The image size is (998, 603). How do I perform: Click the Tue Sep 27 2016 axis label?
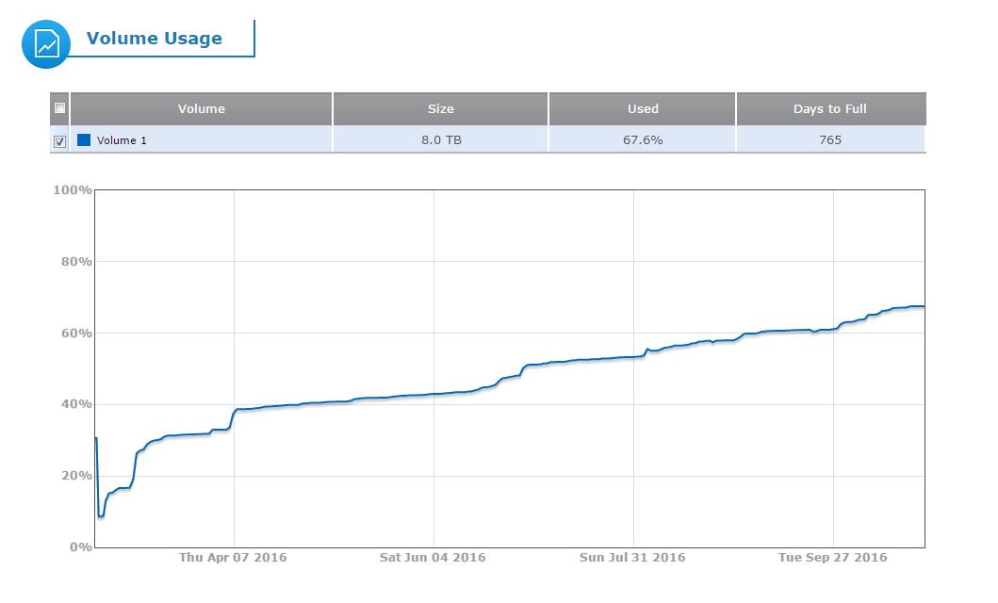point(832,558)
